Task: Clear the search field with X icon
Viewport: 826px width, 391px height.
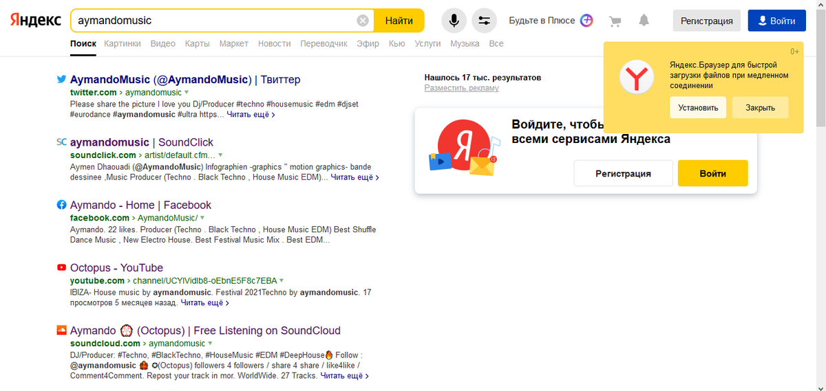Action: click(x=363, y=21)
